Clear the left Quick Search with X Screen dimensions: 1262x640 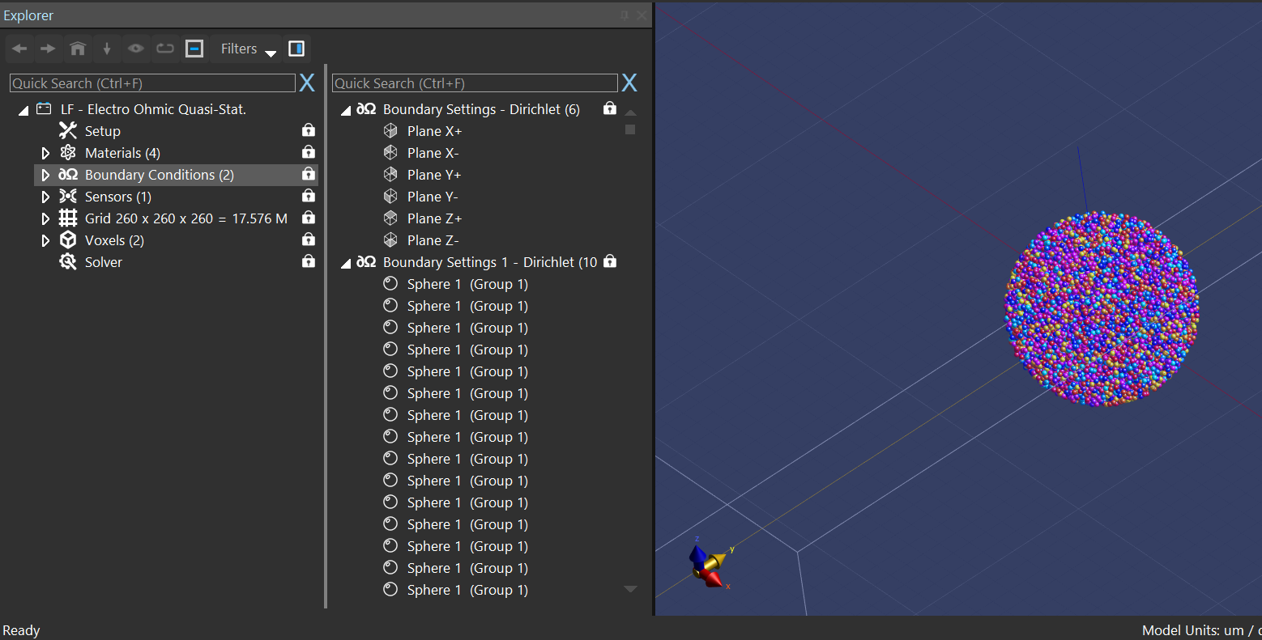tap(307, 83)
